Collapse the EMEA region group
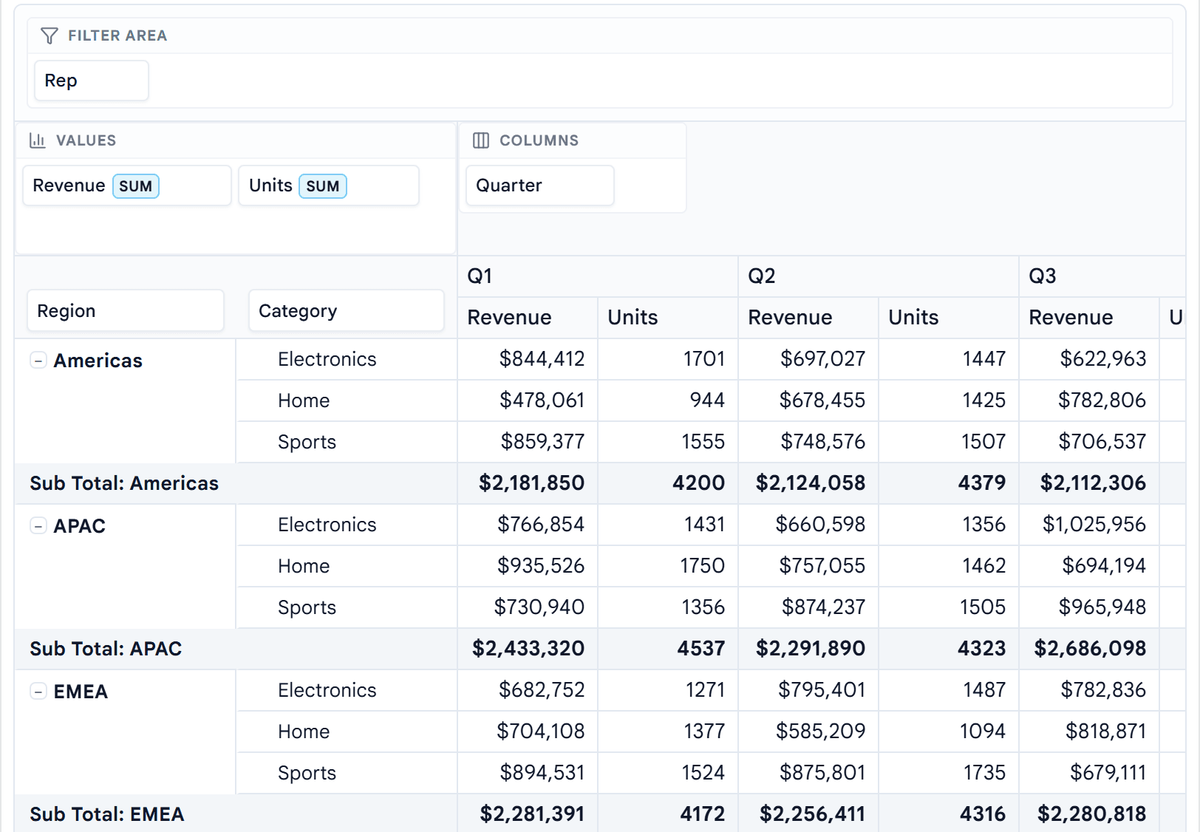Viewport: 1200px width, 832px height. coord(38,692)
